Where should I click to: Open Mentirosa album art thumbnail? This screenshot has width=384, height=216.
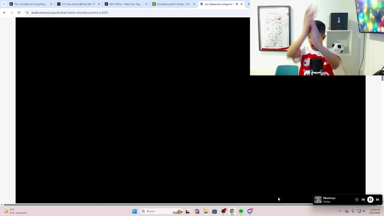click(x=318, y=199)
